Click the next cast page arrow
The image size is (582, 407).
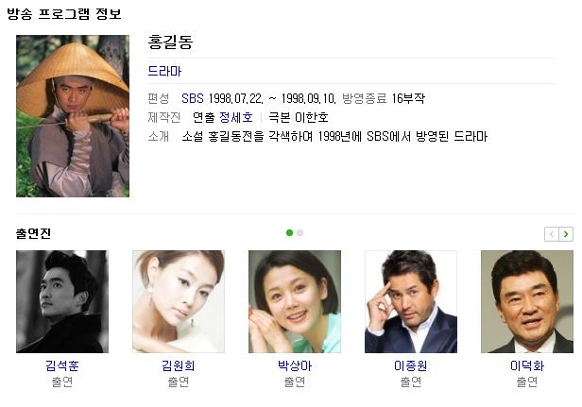coord(566,234)
